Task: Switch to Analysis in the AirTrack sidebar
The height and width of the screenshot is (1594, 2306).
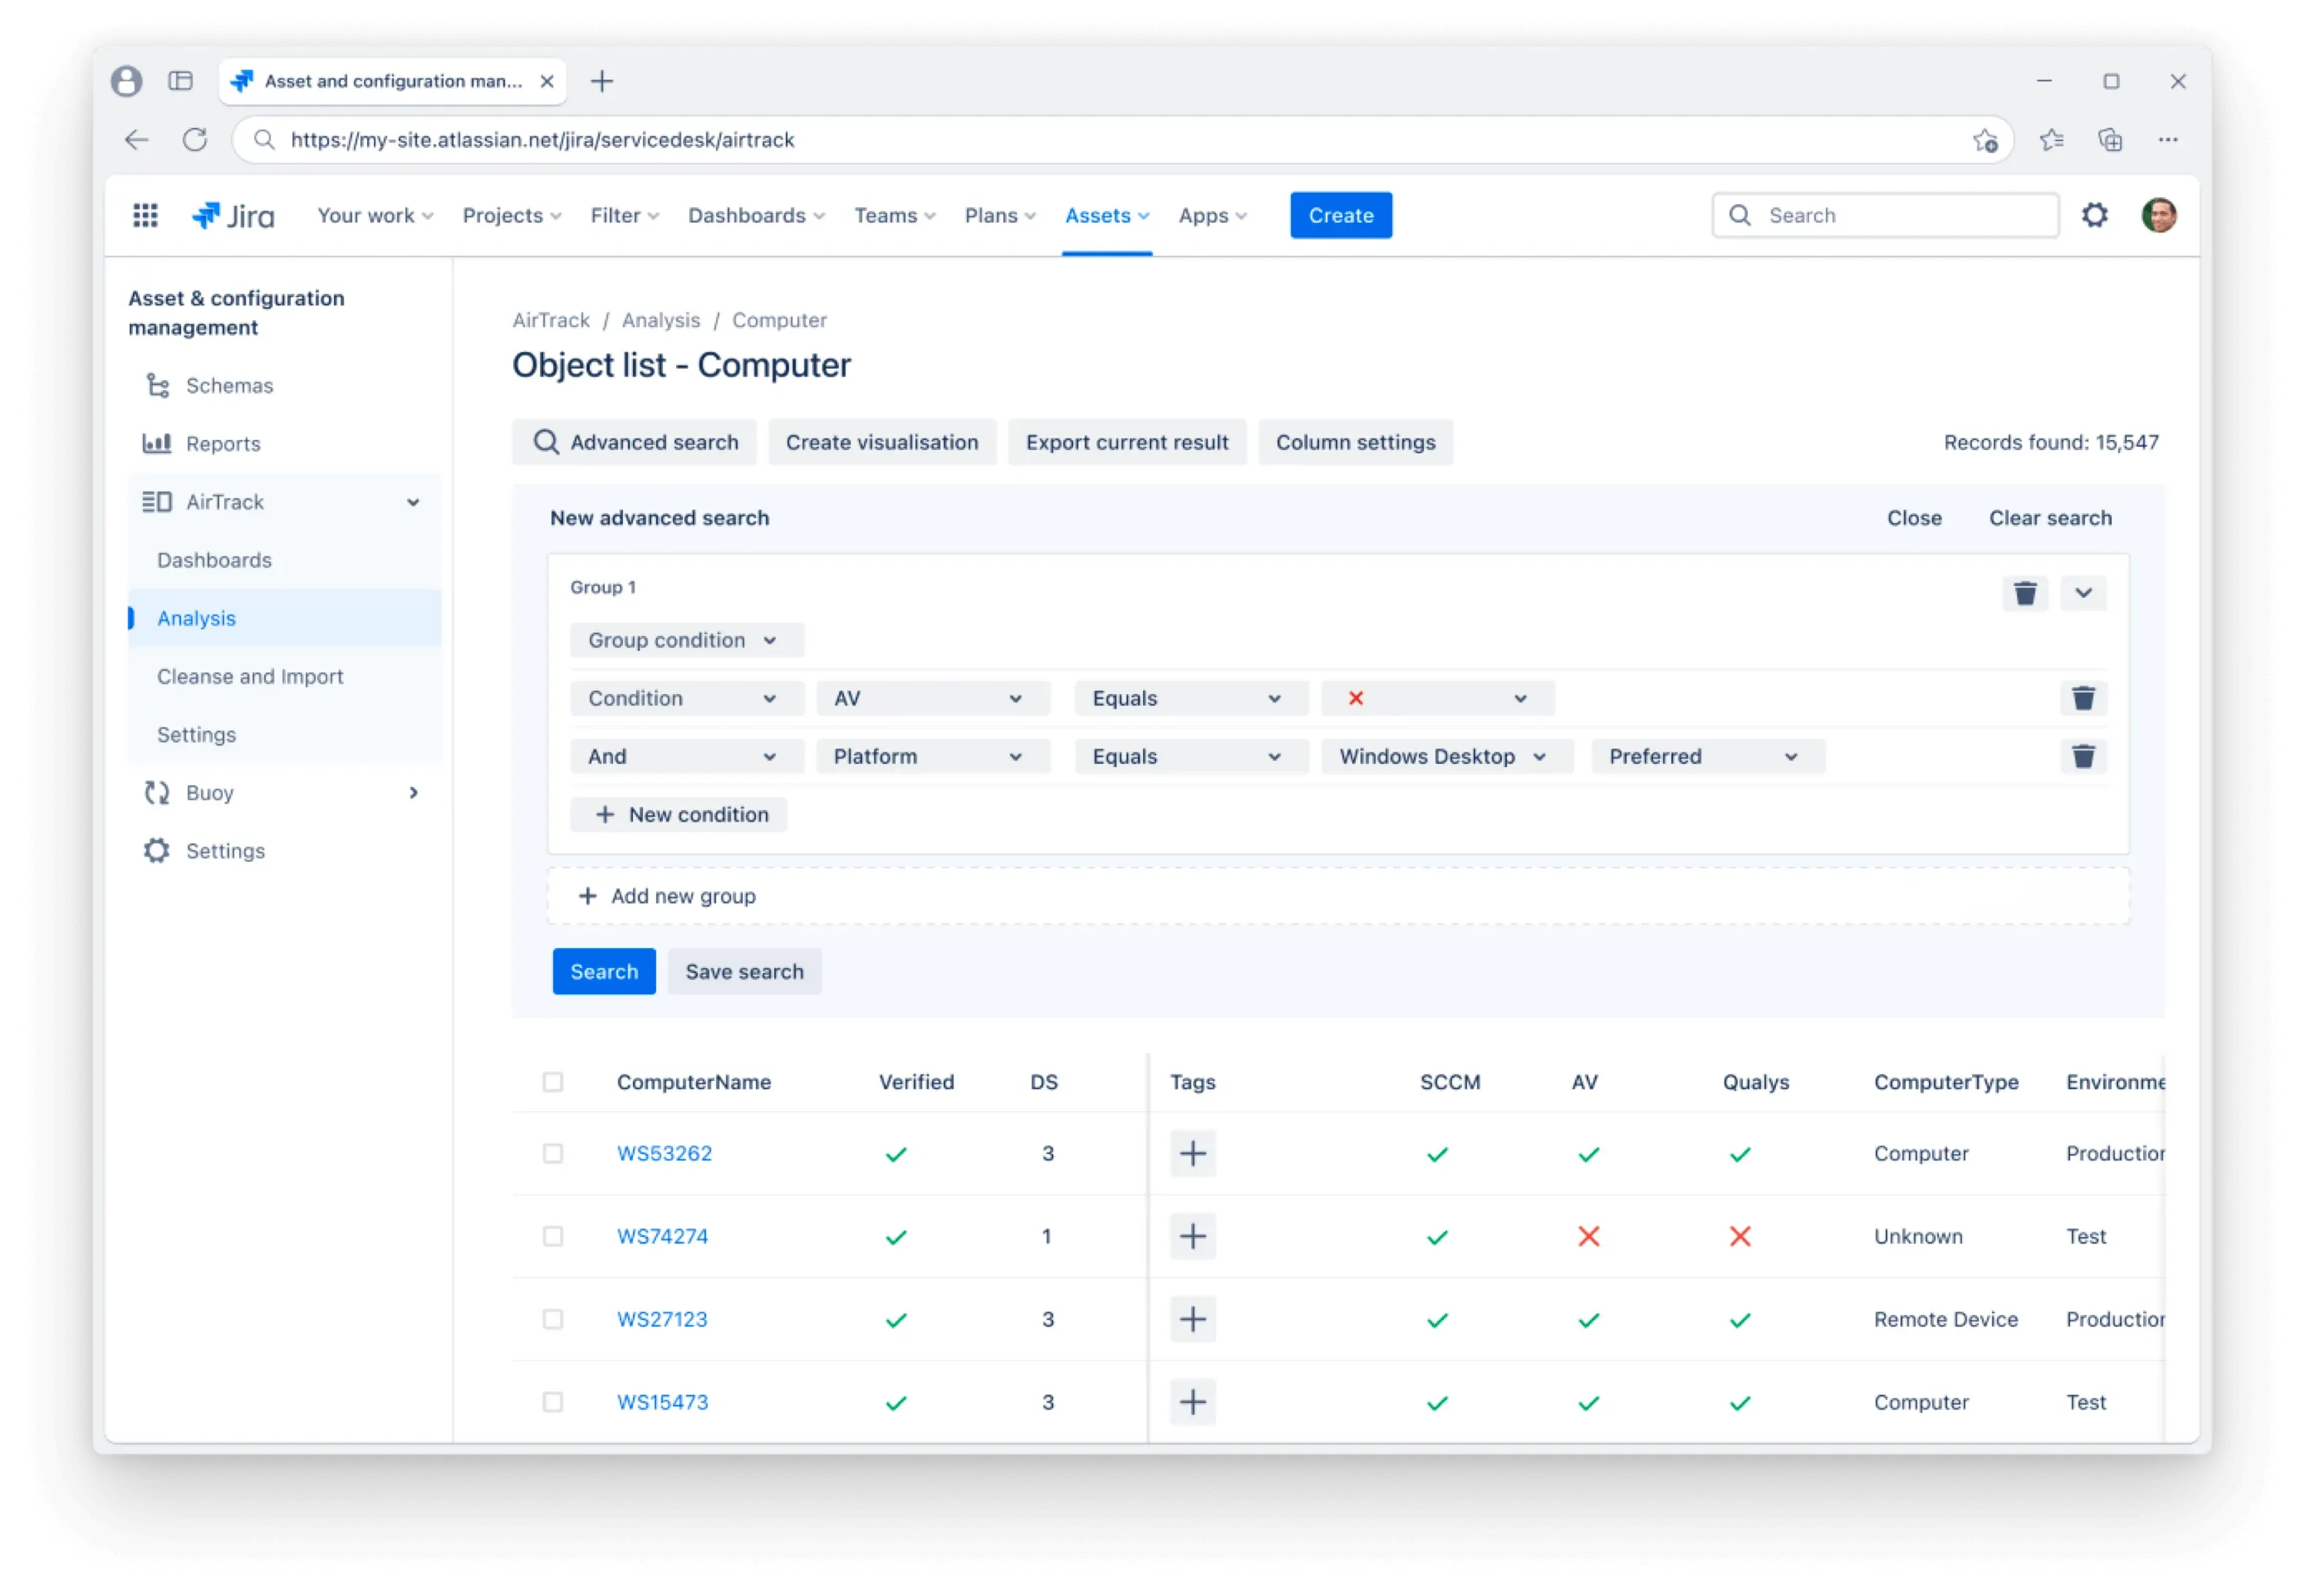Action: tap(196, 617)
